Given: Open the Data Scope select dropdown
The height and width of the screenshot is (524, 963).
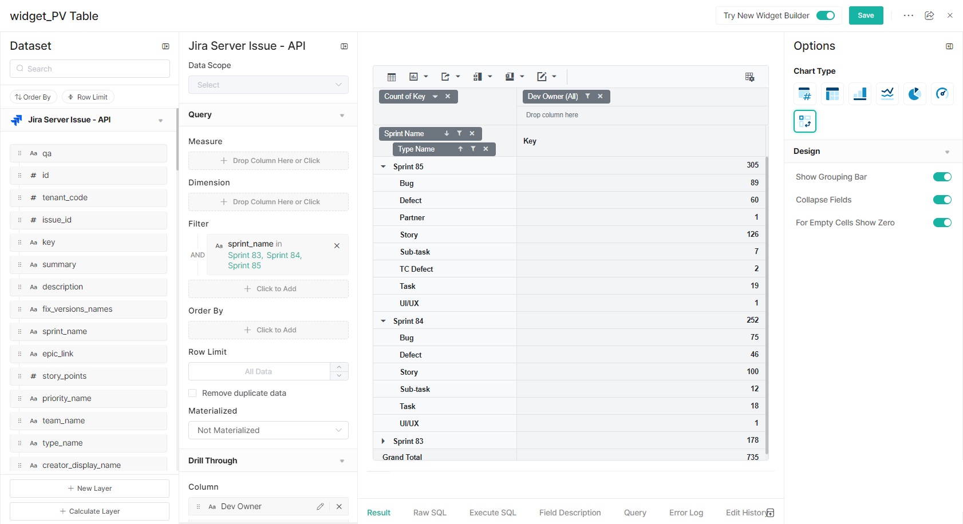Looking at the screenshot, I should (268, 85).
